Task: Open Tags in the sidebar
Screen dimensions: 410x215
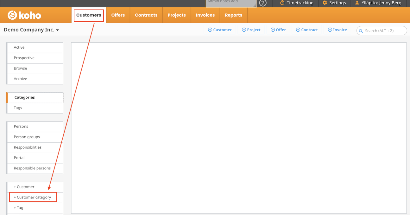Action: 35,108
